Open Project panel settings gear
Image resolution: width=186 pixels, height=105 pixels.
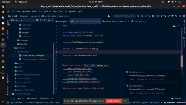point(49,20)
